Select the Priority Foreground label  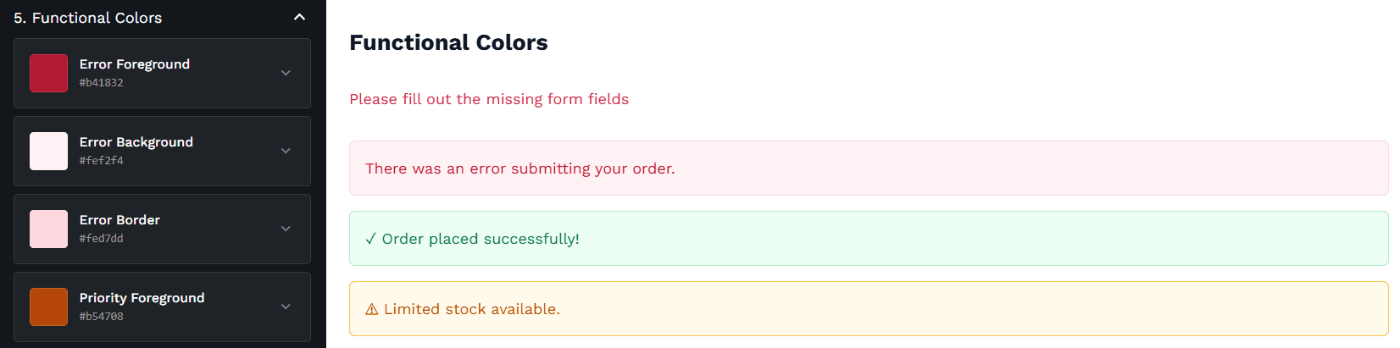(x=142, y=298)
